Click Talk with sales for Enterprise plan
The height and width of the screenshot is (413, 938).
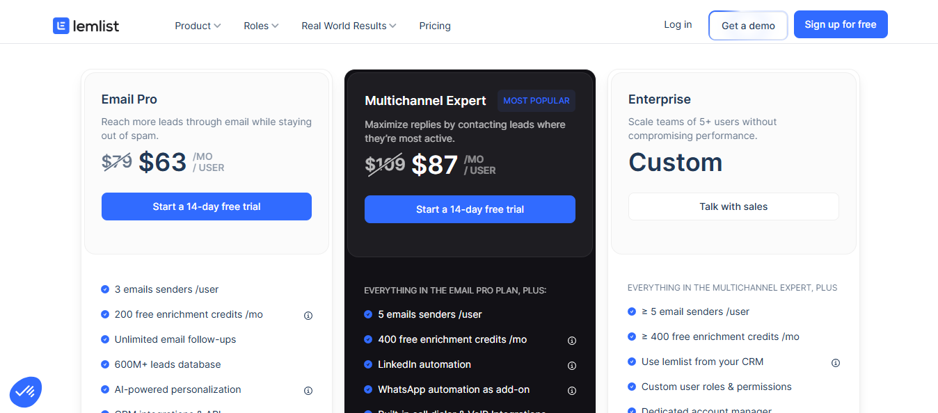(x=733, y=206)
